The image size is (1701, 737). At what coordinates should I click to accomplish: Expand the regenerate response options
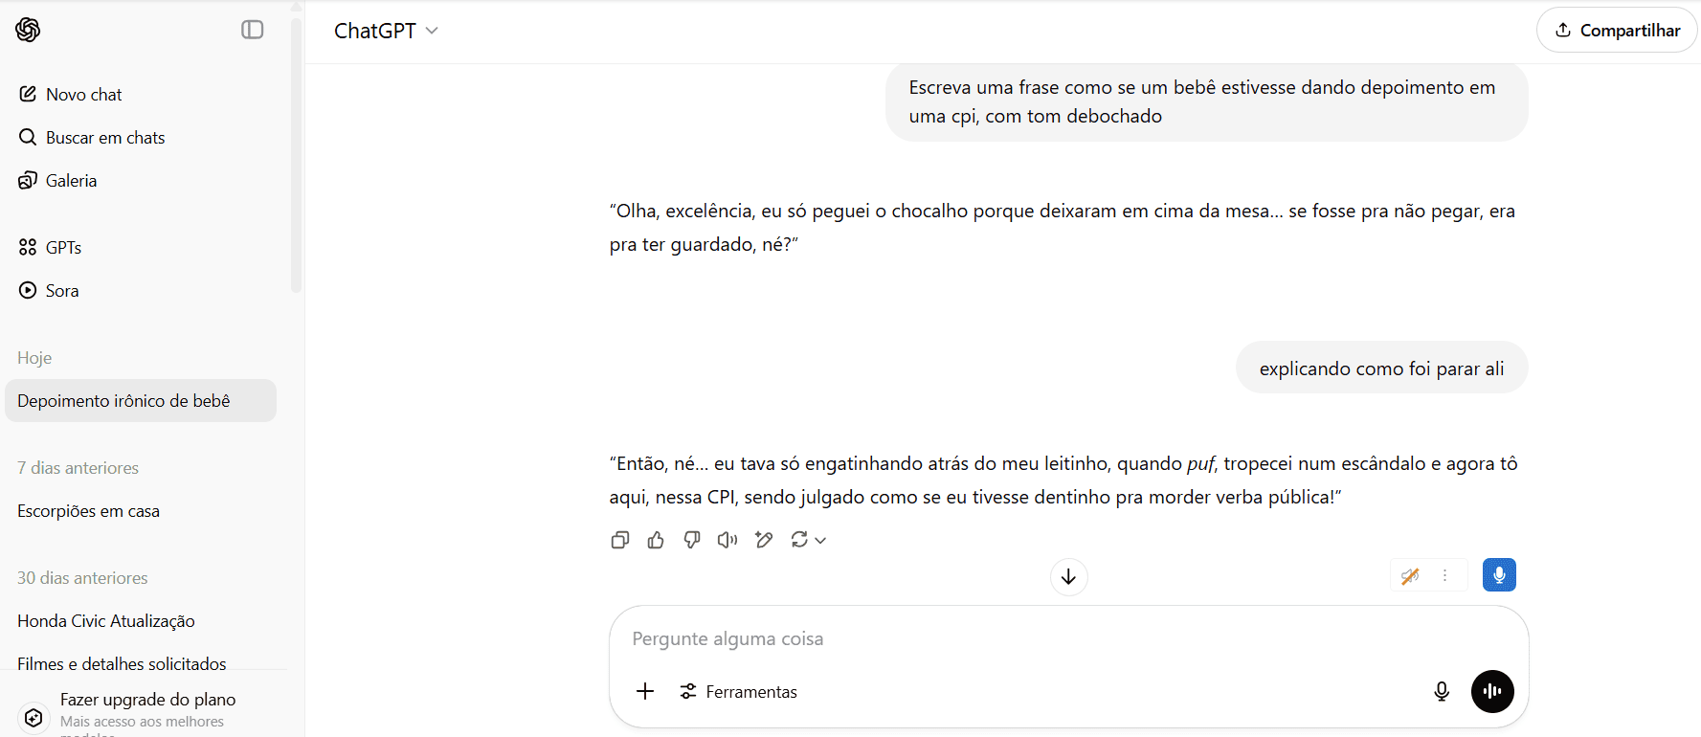(x=819, y=540)
